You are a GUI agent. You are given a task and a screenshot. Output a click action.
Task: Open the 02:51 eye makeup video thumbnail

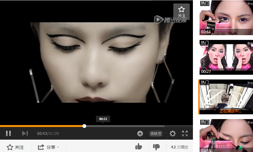226,18
